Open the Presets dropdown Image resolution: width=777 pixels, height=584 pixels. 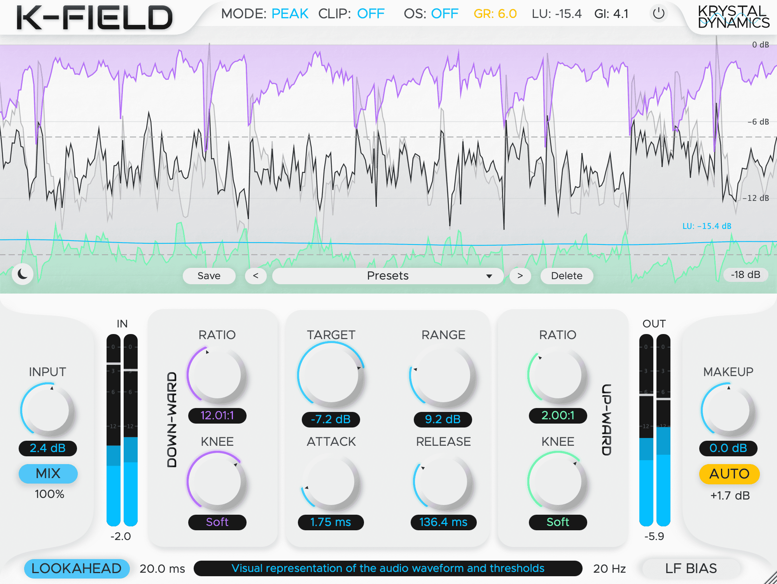click(x=388, y=276)
